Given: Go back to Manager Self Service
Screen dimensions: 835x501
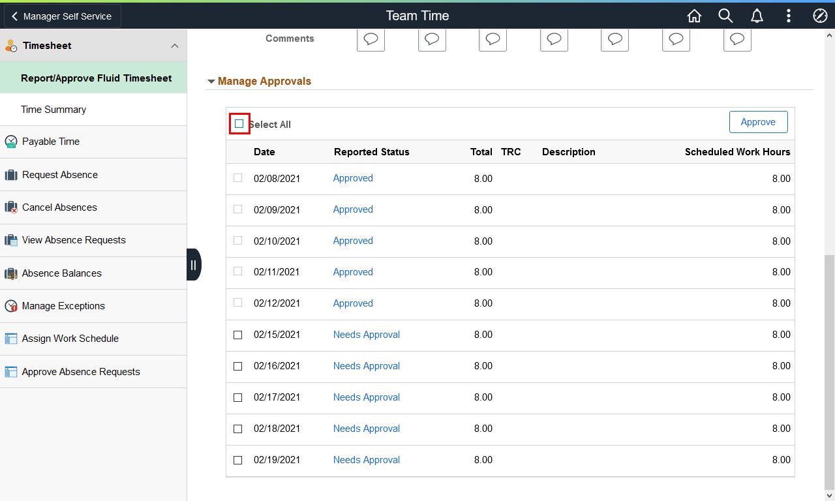Looking at the screenshot, I should point(63,16).
